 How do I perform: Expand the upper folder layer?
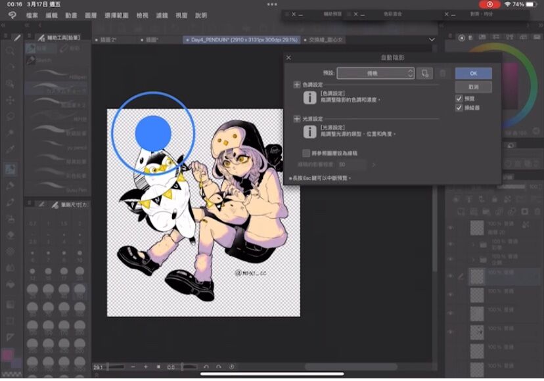pos(473,244)
